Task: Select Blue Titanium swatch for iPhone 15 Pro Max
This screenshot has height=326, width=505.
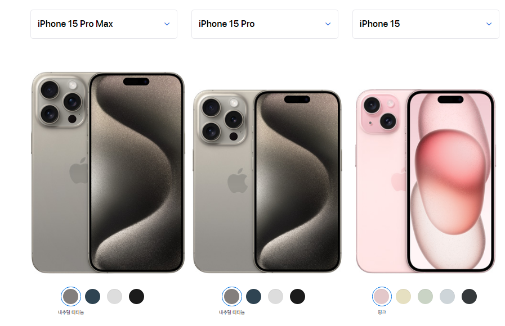Action: (x=93, y=296)
